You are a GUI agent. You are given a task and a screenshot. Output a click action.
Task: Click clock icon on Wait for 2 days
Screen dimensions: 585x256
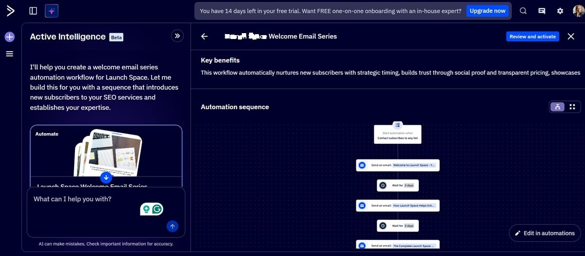tap(383, 185)
